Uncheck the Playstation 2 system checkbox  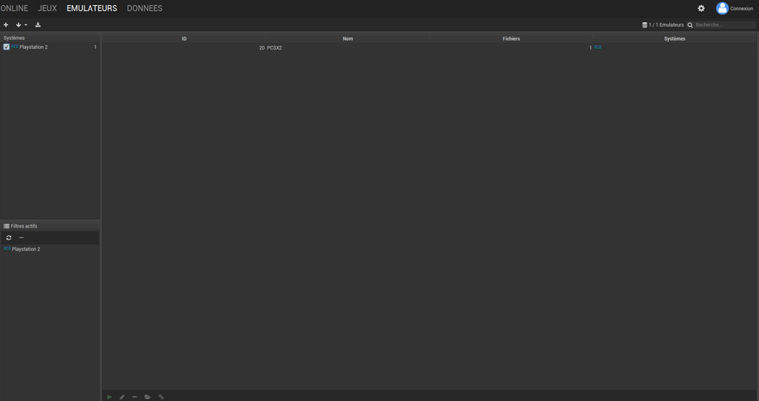6,47
